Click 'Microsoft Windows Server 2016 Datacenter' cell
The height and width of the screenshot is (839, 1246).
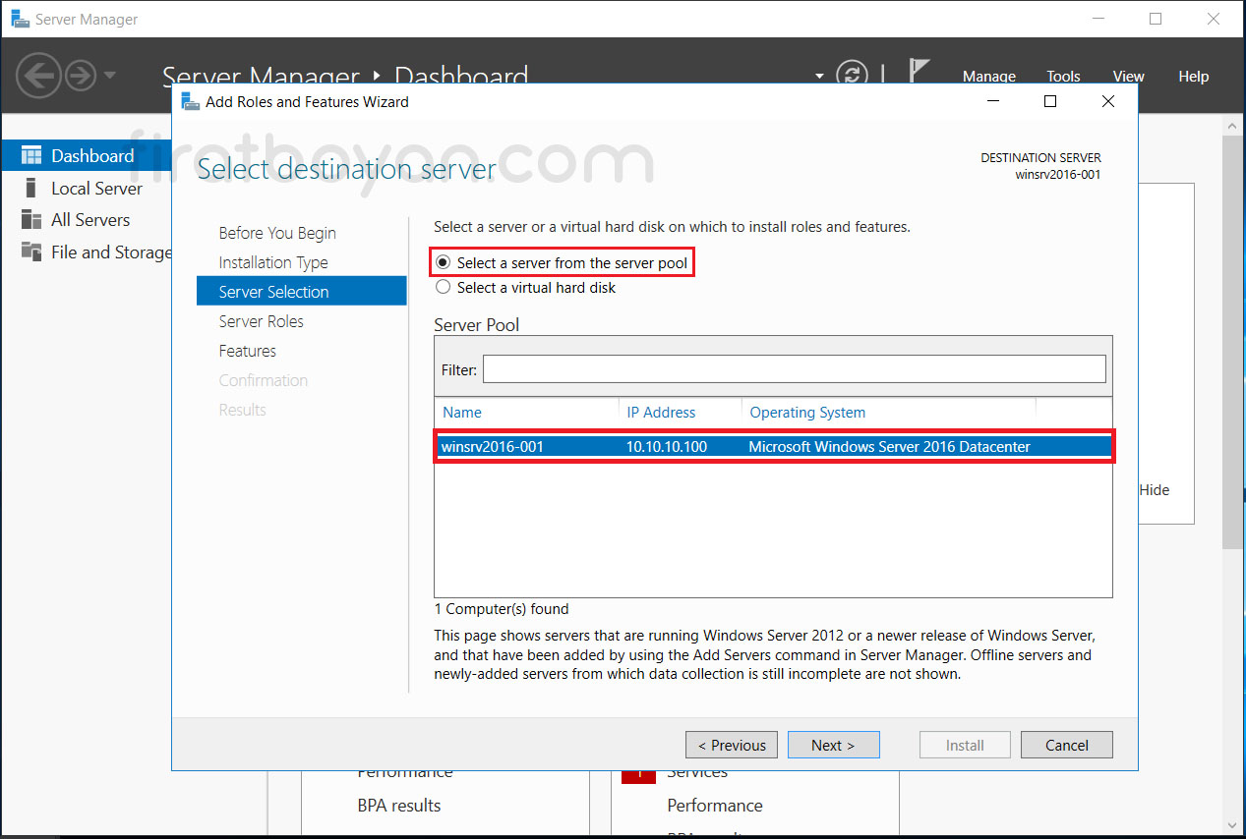(x=889, y=446)
